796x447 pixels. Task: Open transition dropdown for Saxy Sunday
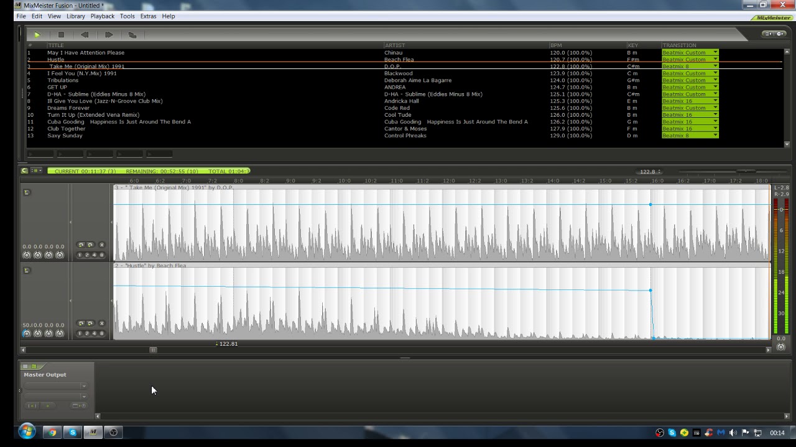pyautogui.click(x=715, y=135)
